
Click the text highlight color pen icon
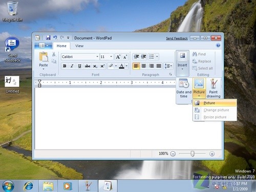(x=111, y=66)
